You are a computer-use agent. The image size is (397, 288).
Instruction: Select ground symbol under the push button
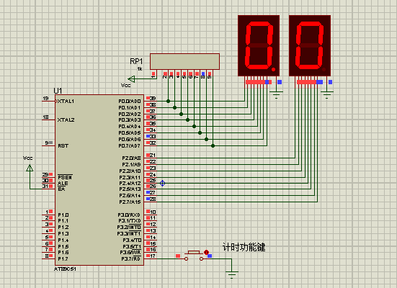[232, 274]
